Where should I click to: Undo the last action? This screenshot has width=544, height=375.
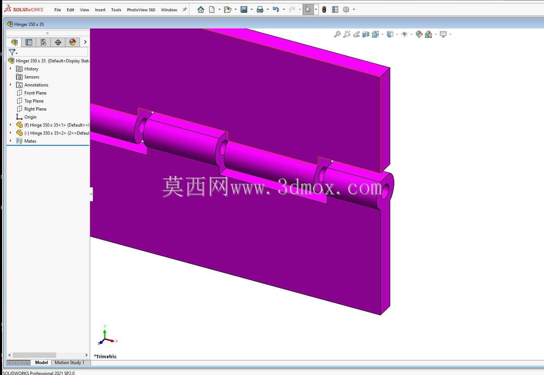276,9
